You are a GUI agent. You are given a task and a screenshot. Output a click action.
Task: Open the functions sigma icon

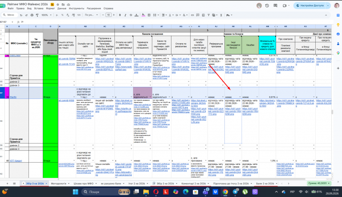[221, 15]
